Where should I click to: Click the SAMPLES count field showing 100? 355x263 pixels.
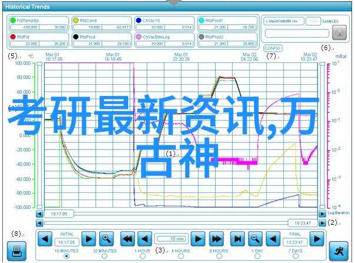point(313,21)
